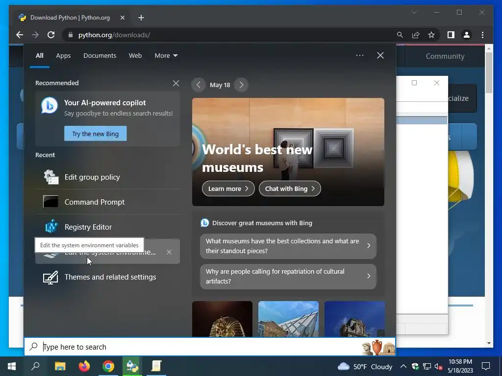The image size is (502, 376).
Task: Open network tray icon
Action: pos(427,366)
